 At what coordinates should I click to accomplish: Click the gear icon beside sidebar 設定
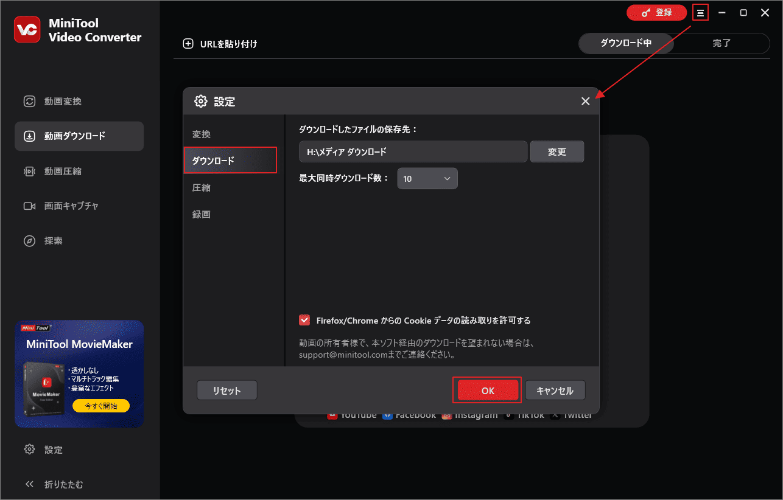coord(29,450)
